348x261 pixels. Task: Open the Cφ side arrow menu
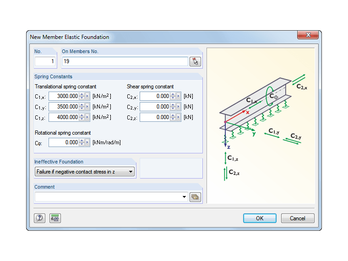(87, 142)
